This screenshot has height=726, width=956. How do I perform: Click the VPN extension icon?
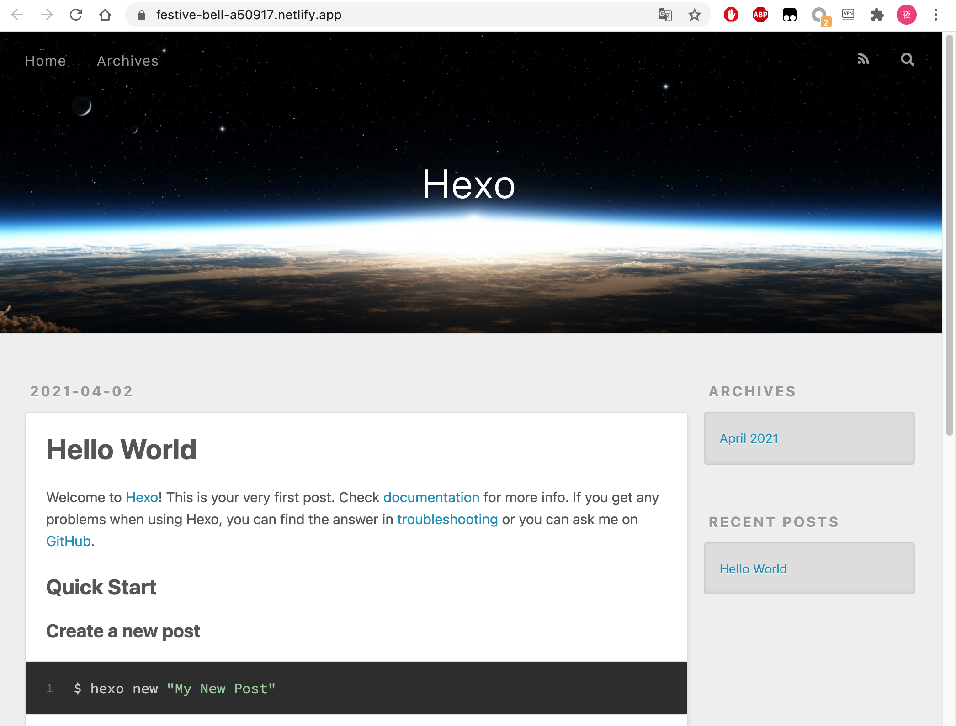[848, 15]
